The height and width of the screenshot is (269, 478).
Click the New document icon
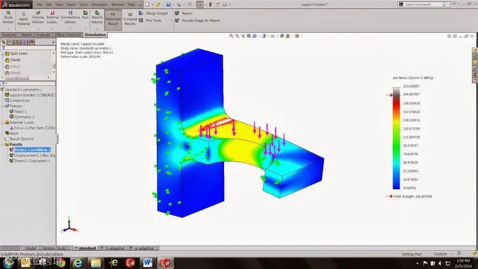pos(148,5)
